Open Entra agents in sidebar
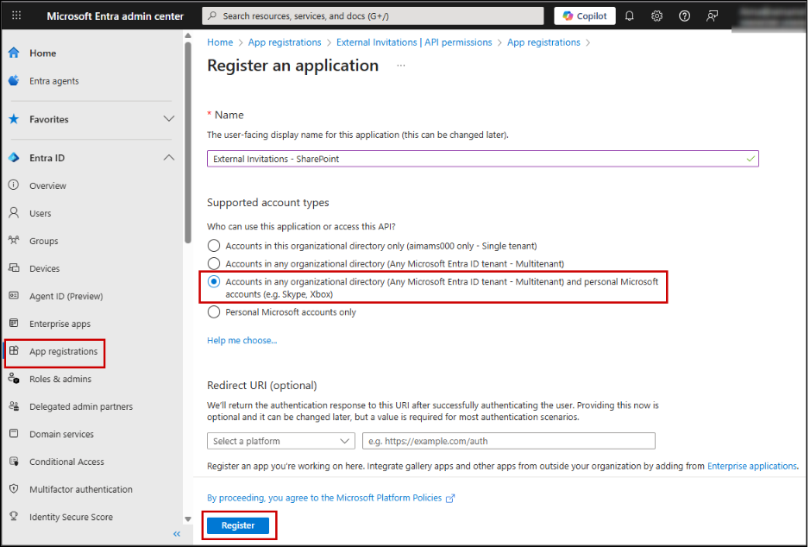Viewport: 810px width, 547px height. [53, 81]
